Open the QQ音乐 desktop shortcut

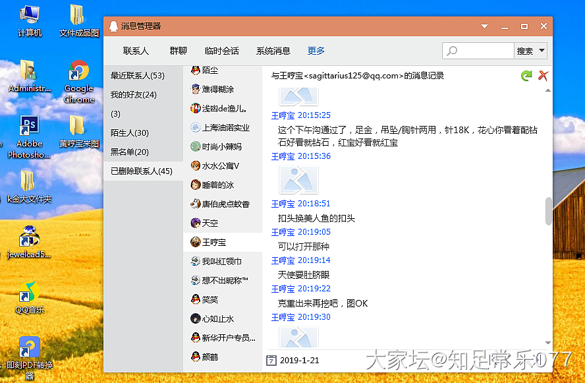(x=29, y=297)
